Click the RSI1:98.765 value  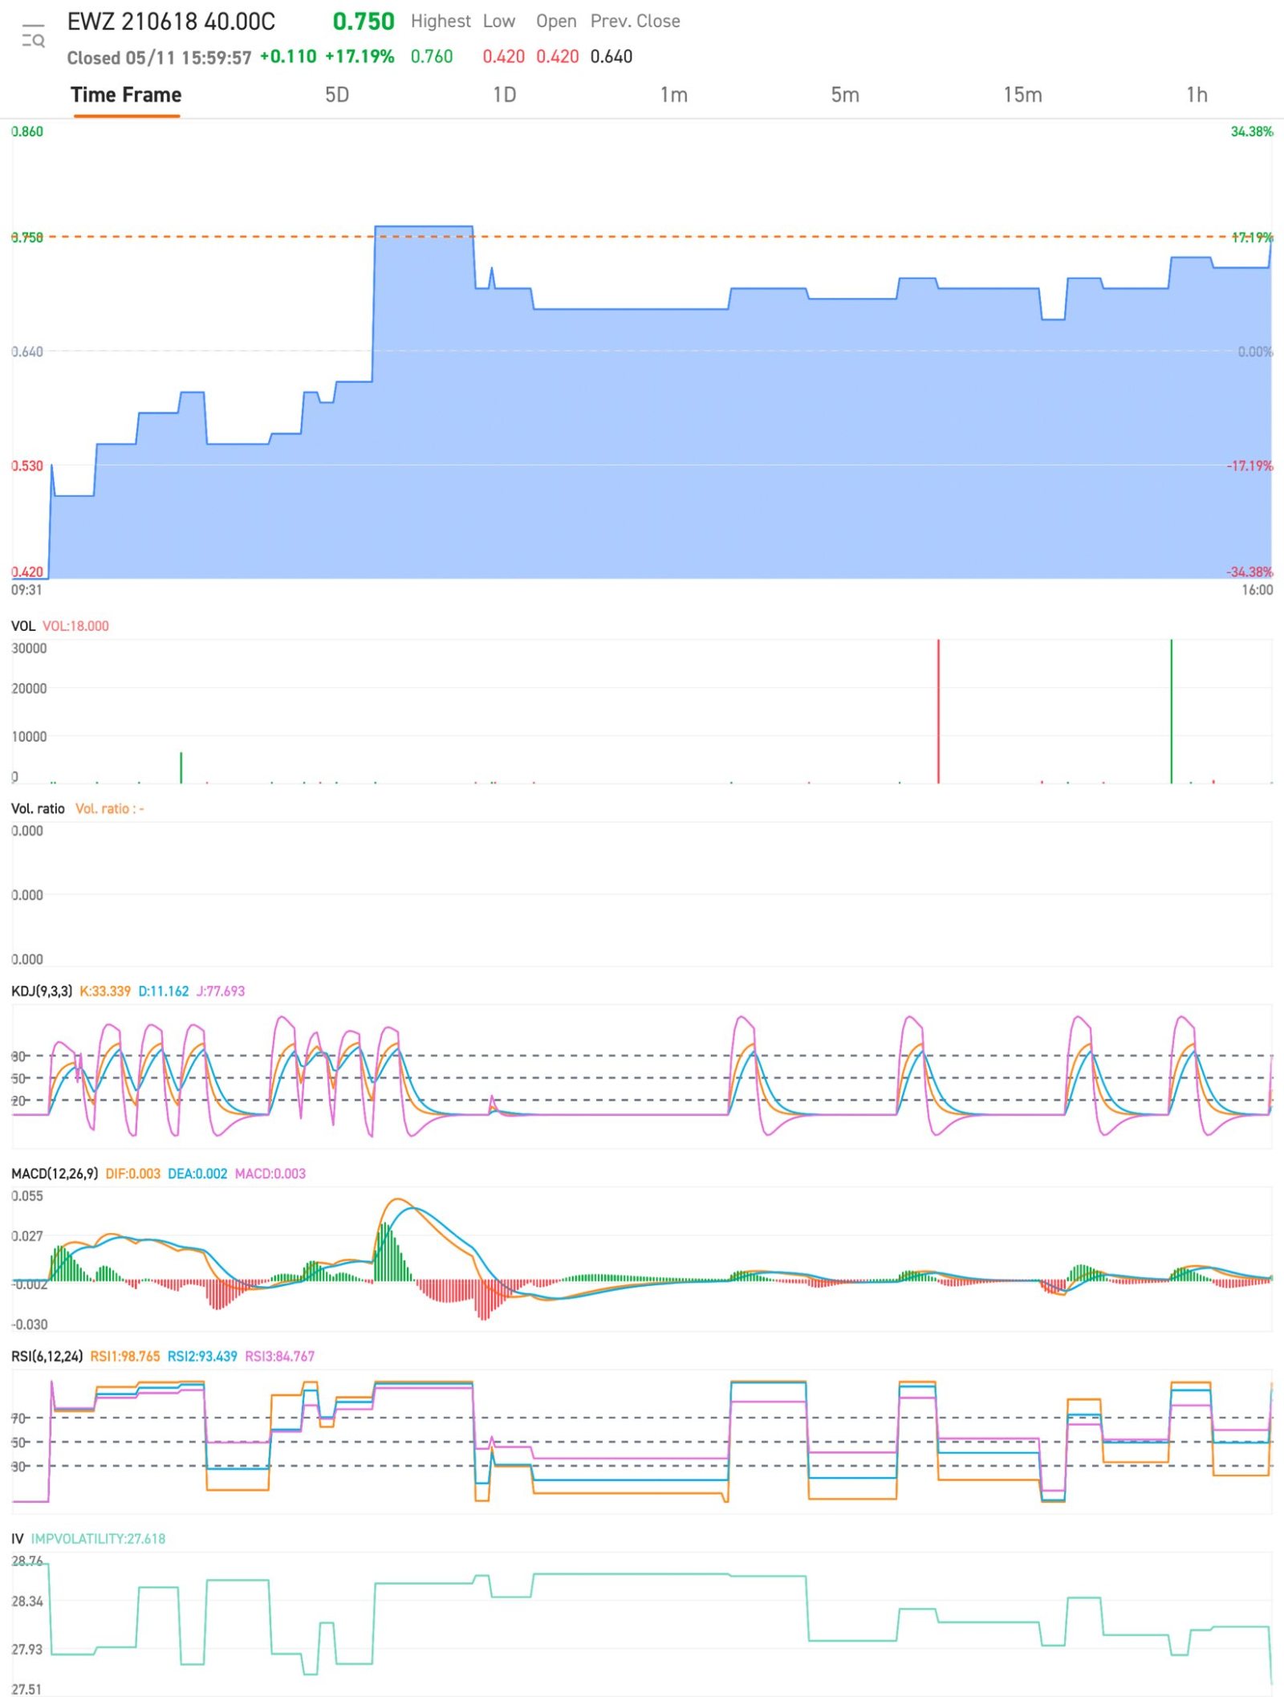pos(125,1356)
